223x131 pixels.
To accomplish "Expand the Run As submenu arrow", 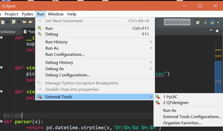I will click(151, 48).
